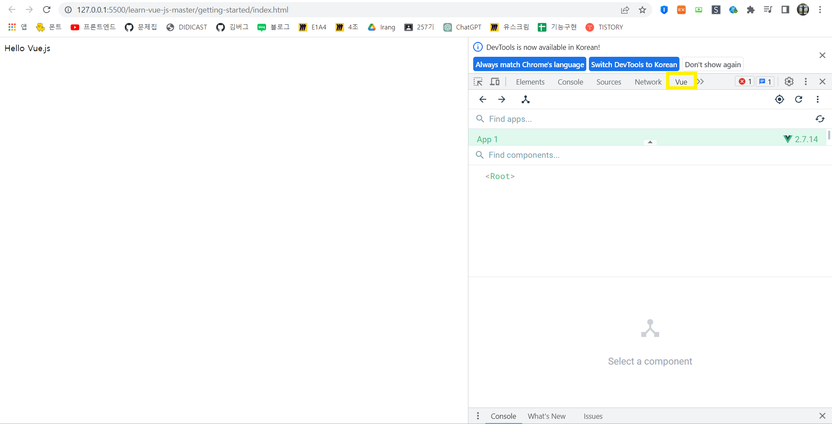Click the blue issues count badge
The image size is (832, 424).
point(765,82)
